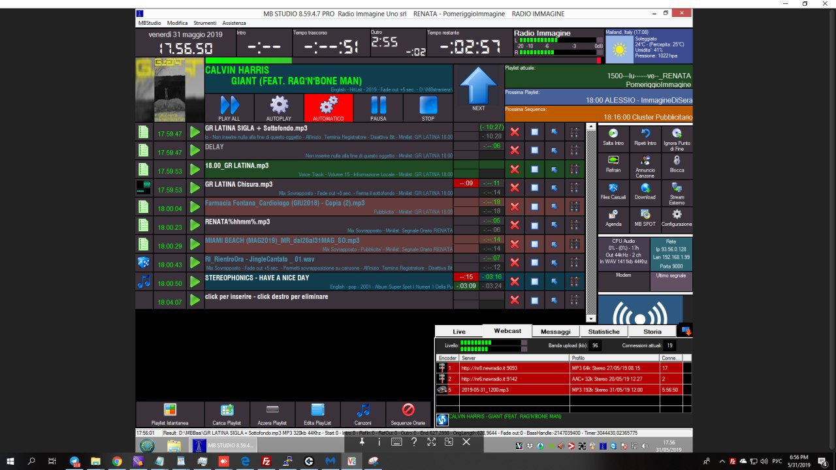Click the Edita PlayList button
The width and height of the screenshot is (836, 470).
[317, 414]
